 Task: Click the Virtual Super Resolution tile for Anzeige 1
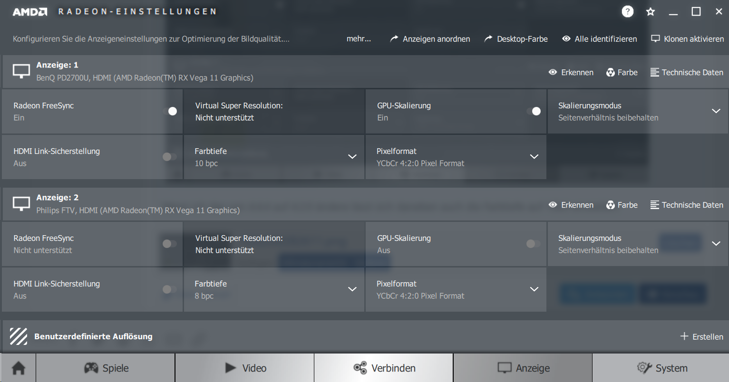[x=273, y=111]
